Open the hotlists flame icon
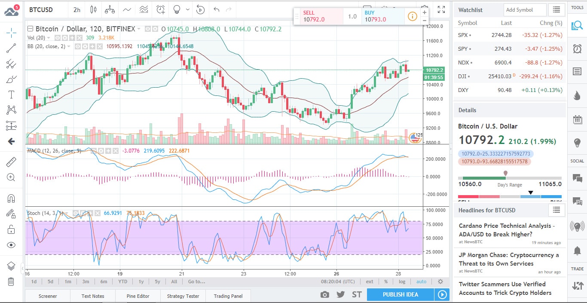Image resolution: width=587 pixels, height=303 pixels. [x=577, y=95]
